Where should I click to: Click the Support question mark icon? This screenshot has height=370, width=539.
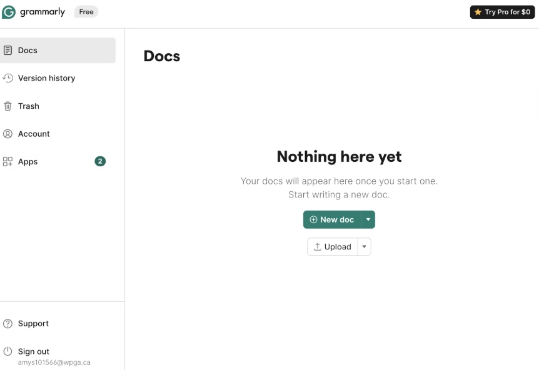tap(8, 324)
